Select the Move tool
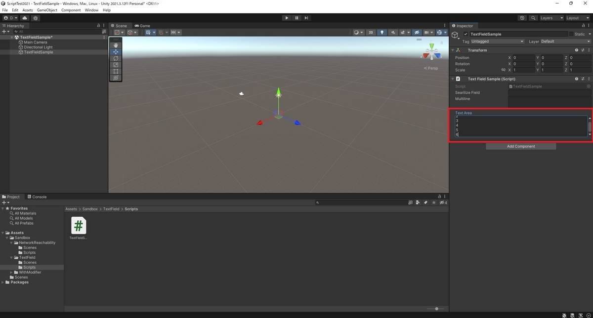Image resolution: width=593 pixels, height=318 pixels. (115, 51)
